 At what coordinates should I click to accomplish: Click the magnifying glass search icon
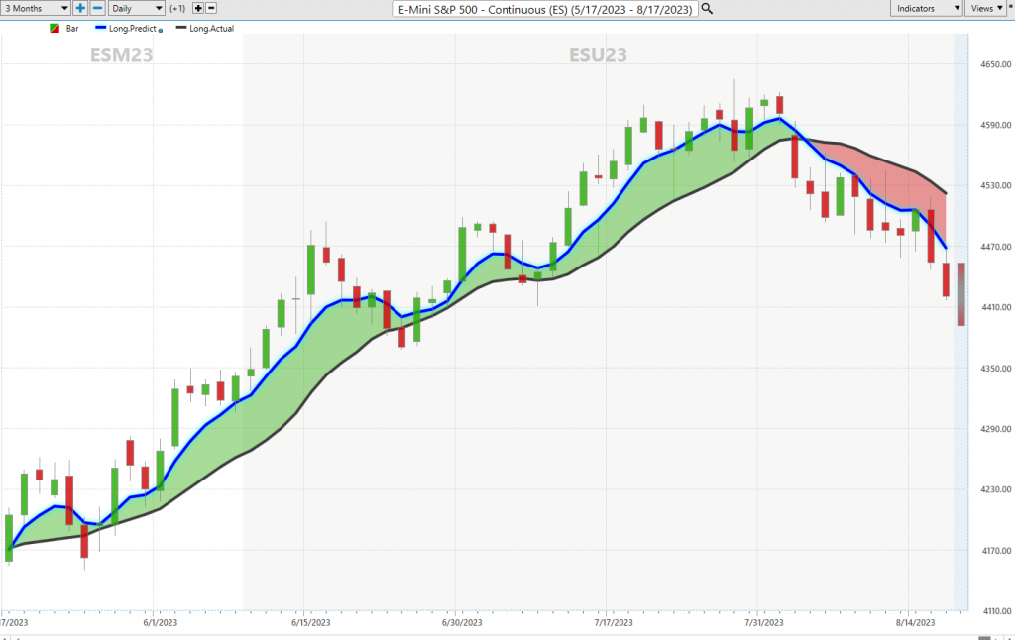[707, 9]
